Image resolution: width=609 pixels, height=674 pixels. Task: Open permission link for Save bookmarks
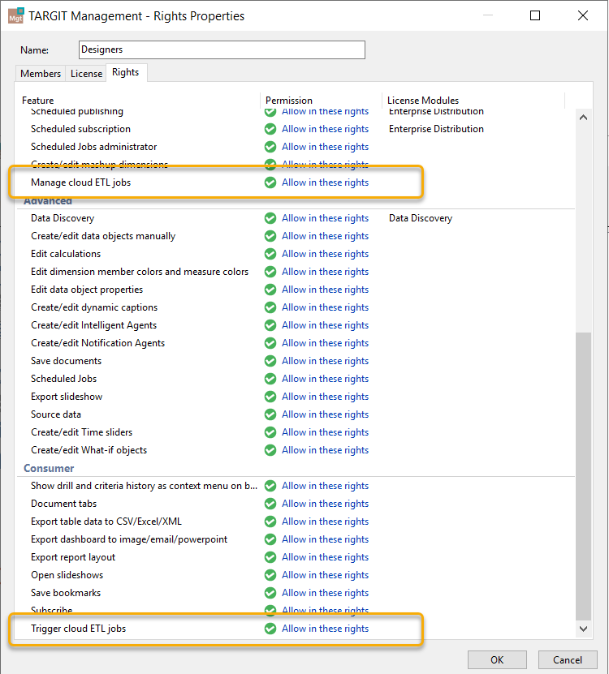point(325,593)
